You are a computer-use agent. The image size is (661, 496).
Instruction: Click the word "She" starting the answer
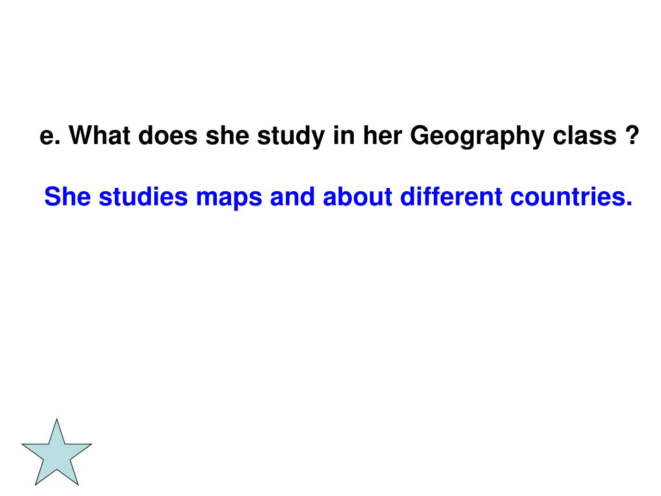tap(67, 196)
